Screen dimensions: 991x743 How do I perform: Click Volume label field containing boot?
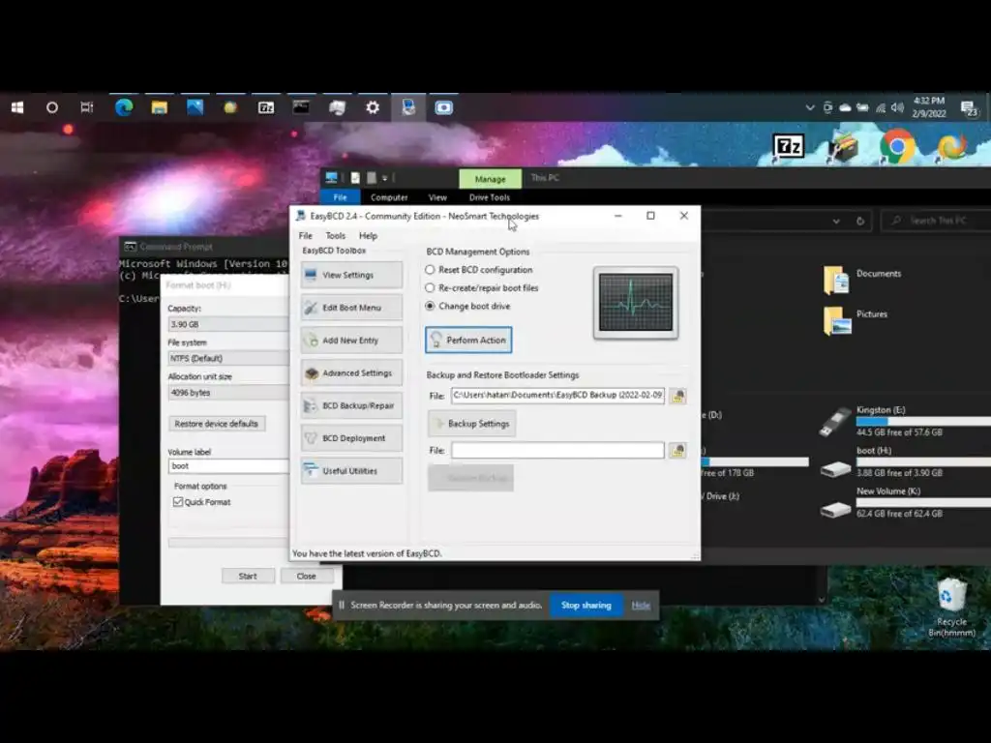coord(228,466)
